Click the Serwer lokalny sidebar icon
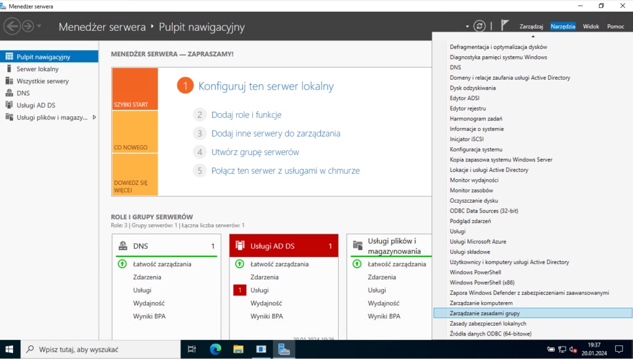The image size is (633, 359). pos(9,69)
